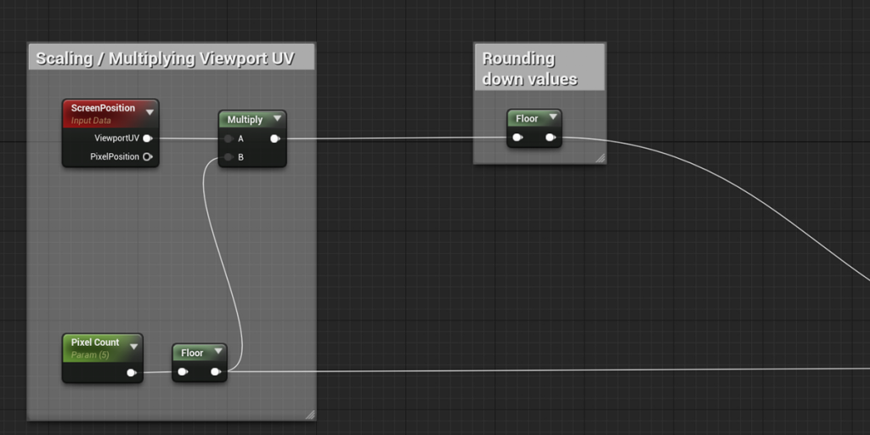The width and height of the screenshot is (870, 435).
Task: Click the Multiply node's B input pin
Action: click(x=229, y=157)
